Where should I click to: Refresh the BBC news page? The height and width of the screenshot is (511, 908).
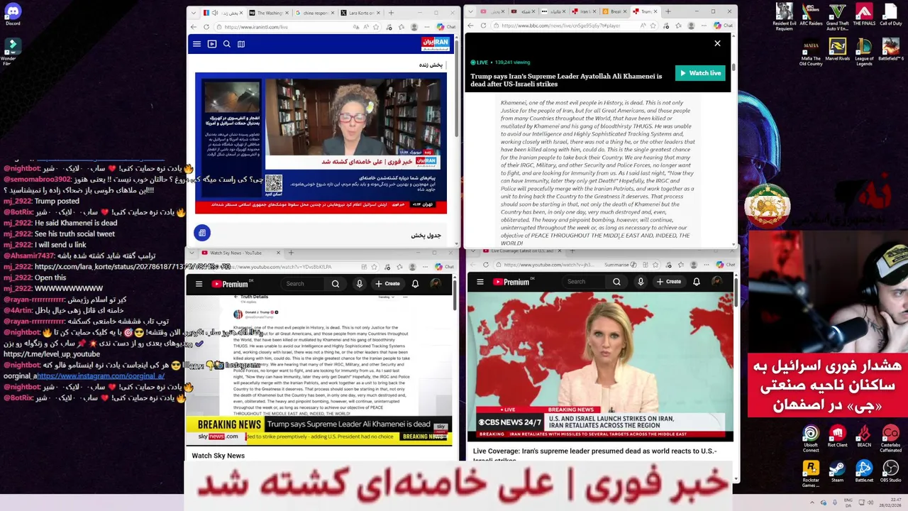[x=483, y=26]
